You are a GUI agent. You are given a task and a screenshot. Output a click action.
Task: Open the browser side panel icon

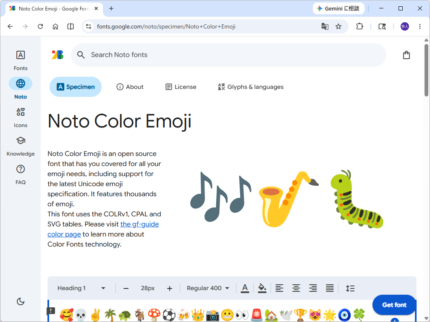[x=71, y=26]
